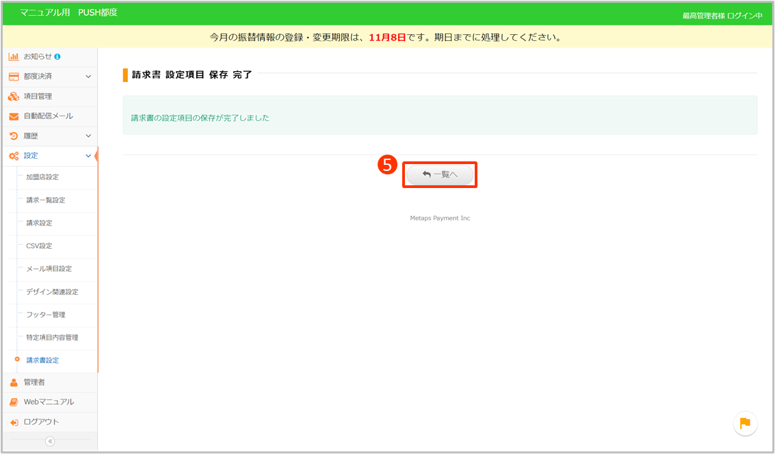Image resolution: width=775 pixels, height=454 pixels.
Task: Collapse the 設定 menu chevron
Action: click(88, 156)
